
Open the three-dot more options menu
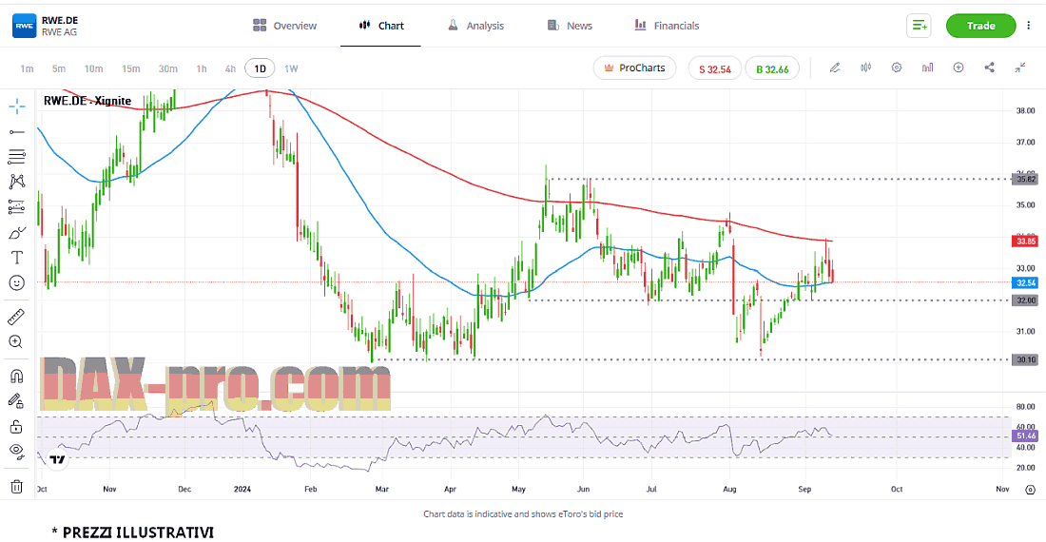click(x=1029, y=26)
